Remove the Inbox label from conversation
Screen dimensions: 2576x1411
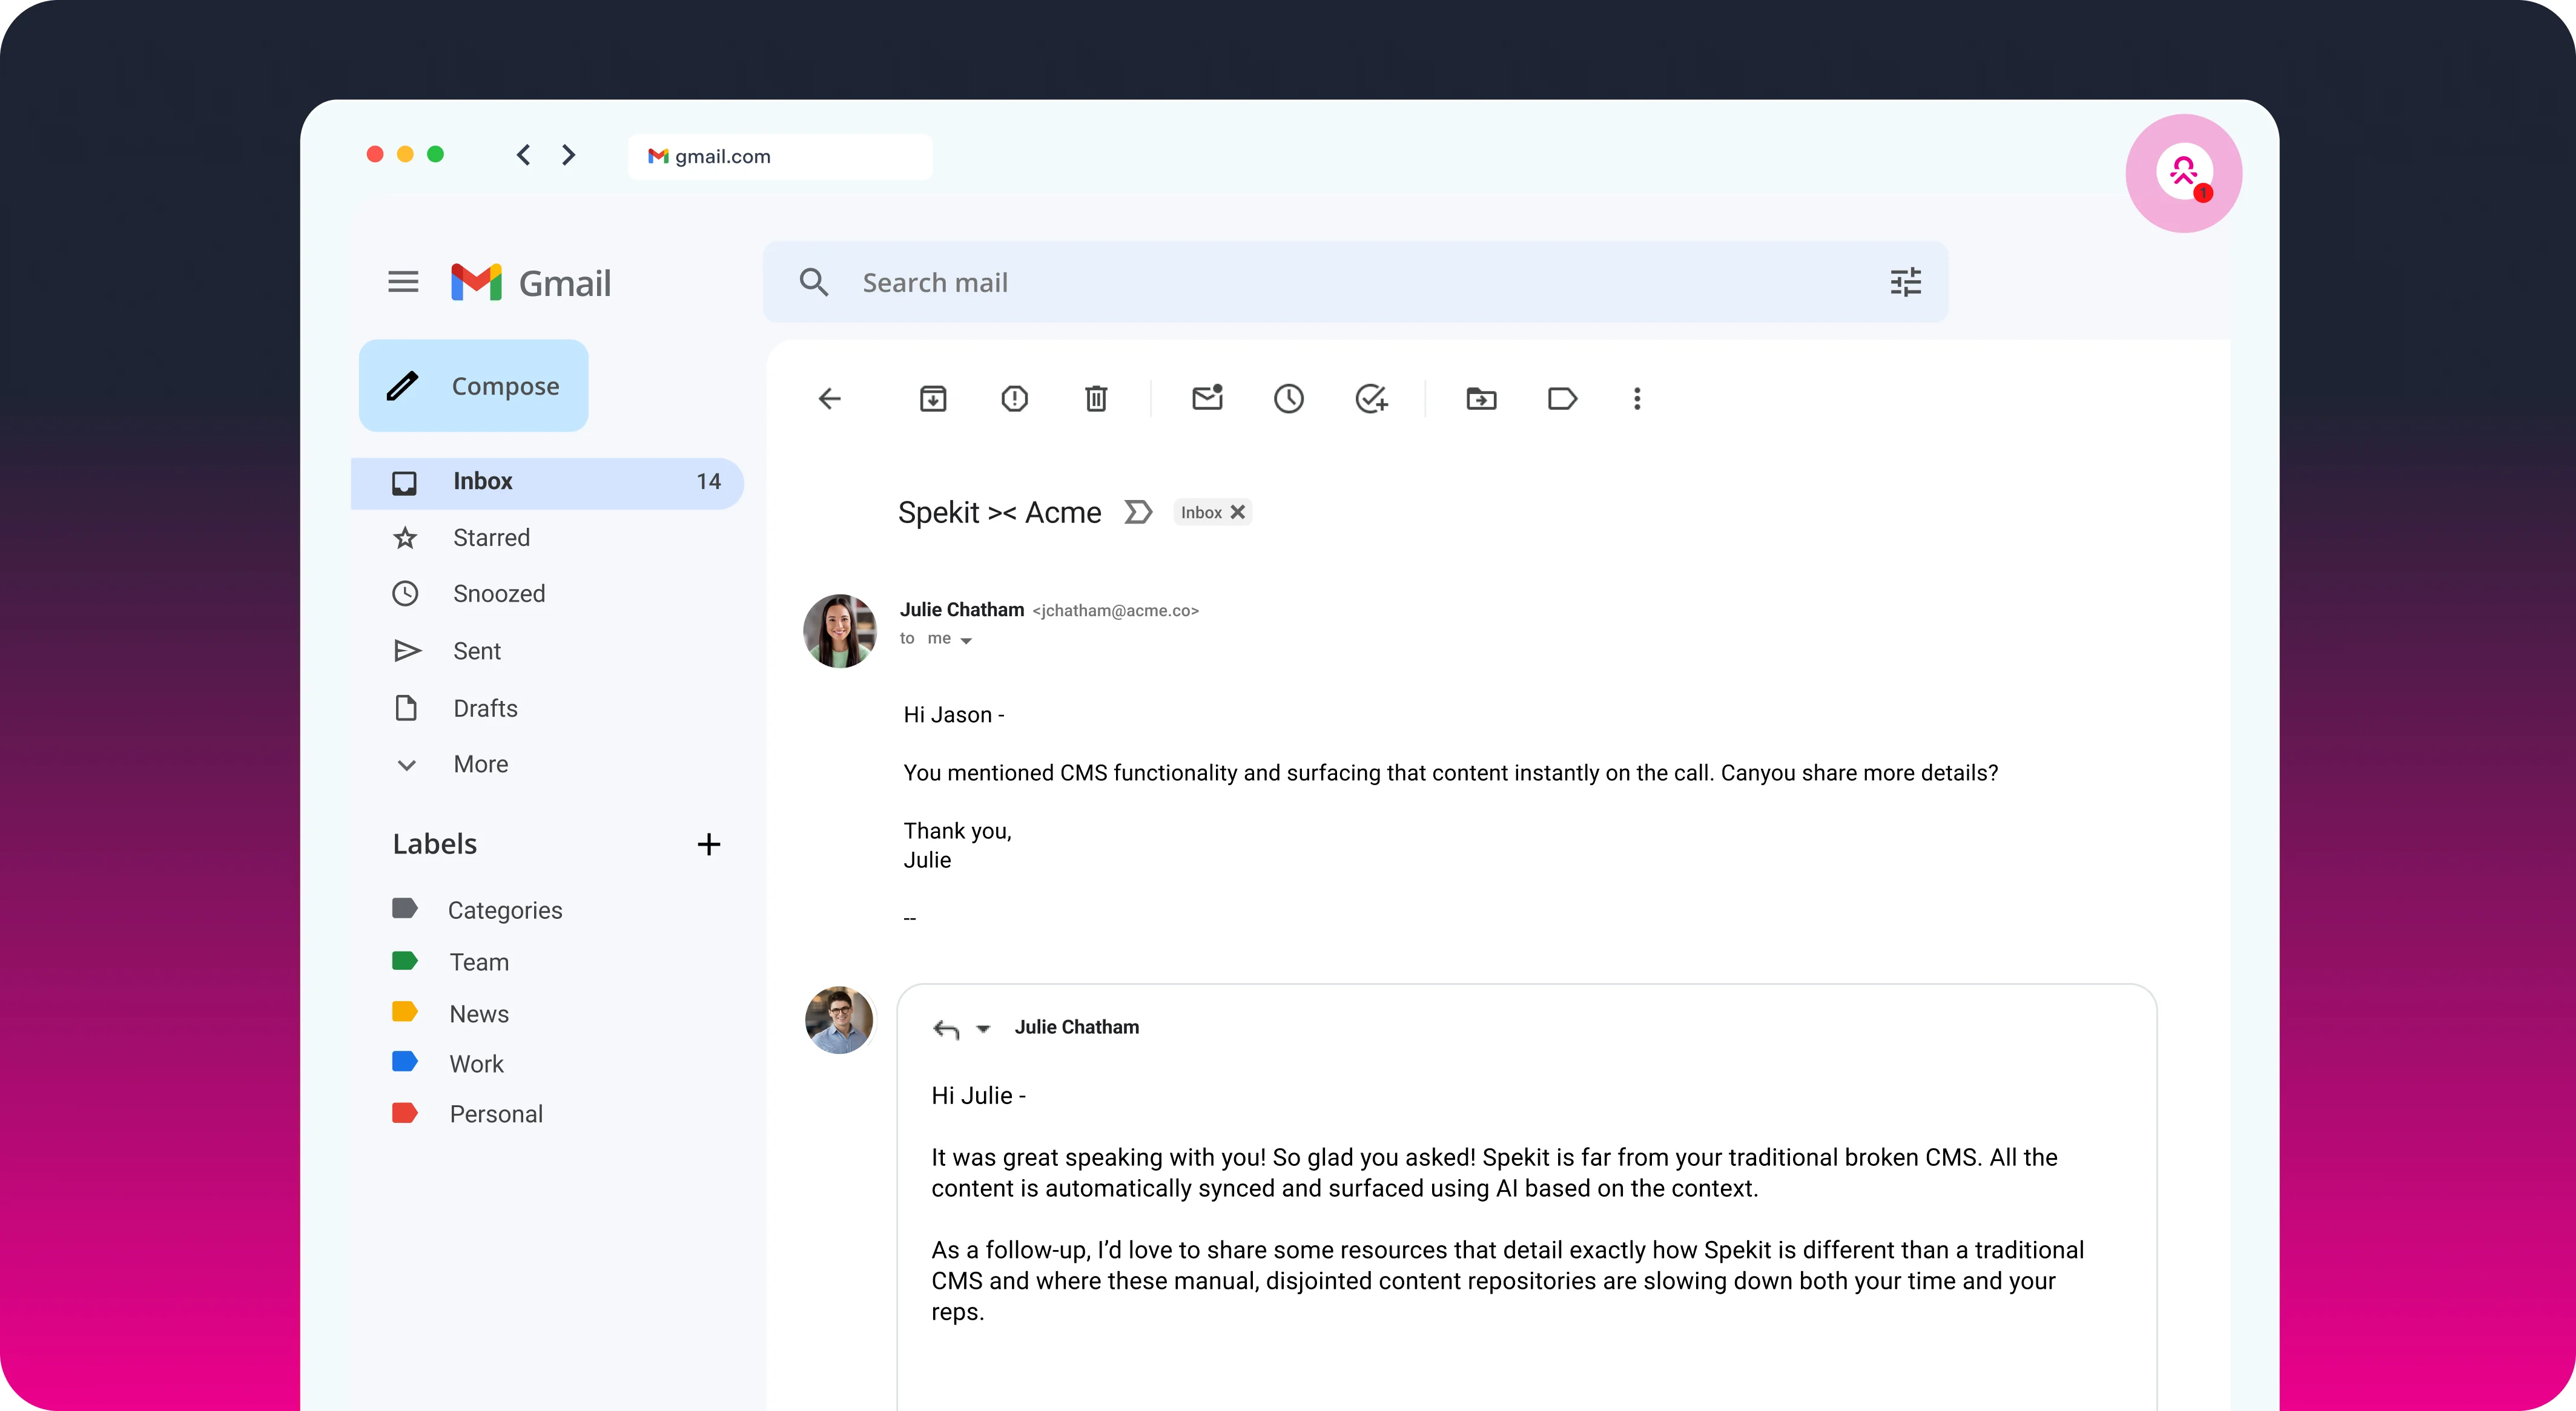click(1238, 513)
